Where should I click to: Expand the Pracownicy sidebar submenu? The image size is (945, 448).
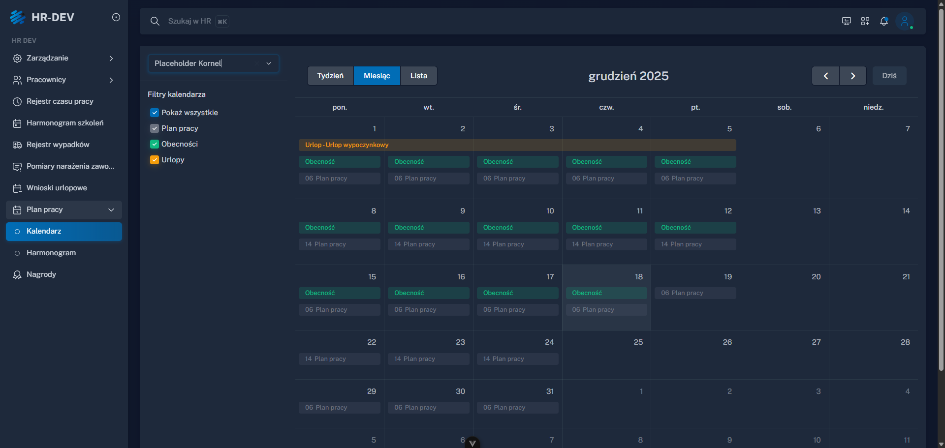click(111, 80)
